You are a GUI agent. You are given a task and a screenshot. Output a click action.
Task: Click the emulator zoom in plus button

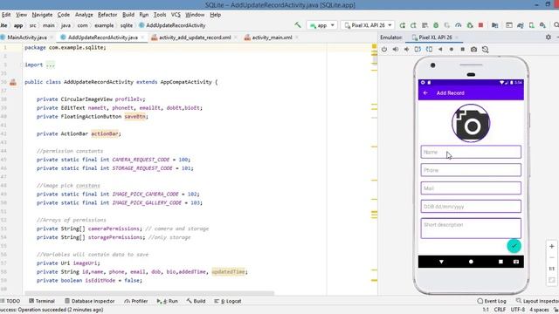pos(551,246)
